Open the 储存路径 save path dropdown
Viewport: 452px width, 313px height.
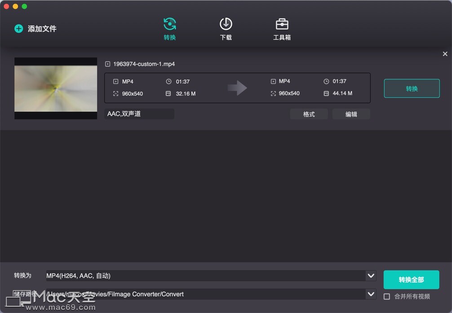tap(371, 294)
